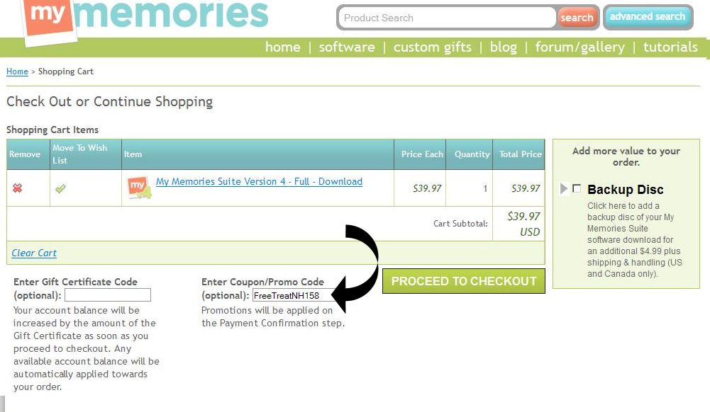The image size is (710, 412).
Task: Expand the Backup Disc arrow
Action: 564,189
